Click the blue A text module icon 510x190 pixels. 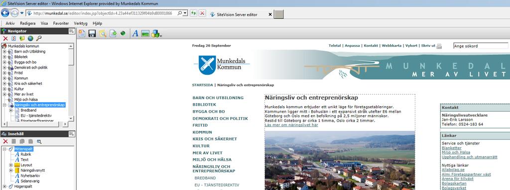(135, 33)
